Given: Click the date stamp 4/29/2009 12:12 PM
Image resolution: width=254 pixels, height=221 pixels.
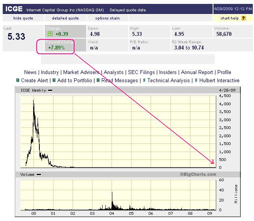Looking at the screenshot, I should pos(233,9).
